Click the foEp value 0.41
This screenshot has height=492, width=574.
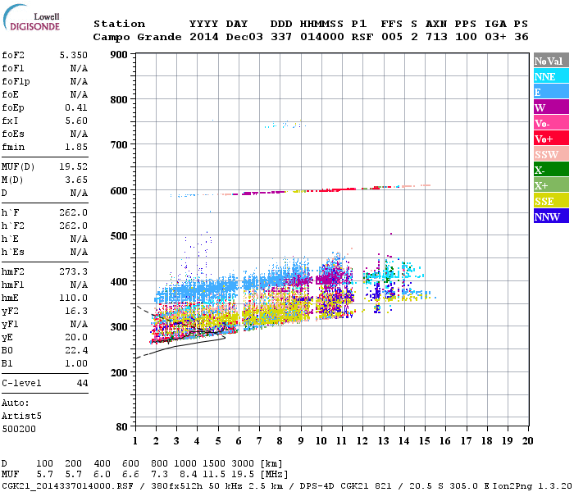76,107
